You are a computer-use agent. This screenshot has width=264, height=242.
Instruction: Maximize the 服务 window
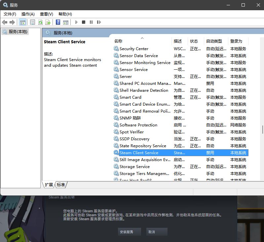(243, 5)
